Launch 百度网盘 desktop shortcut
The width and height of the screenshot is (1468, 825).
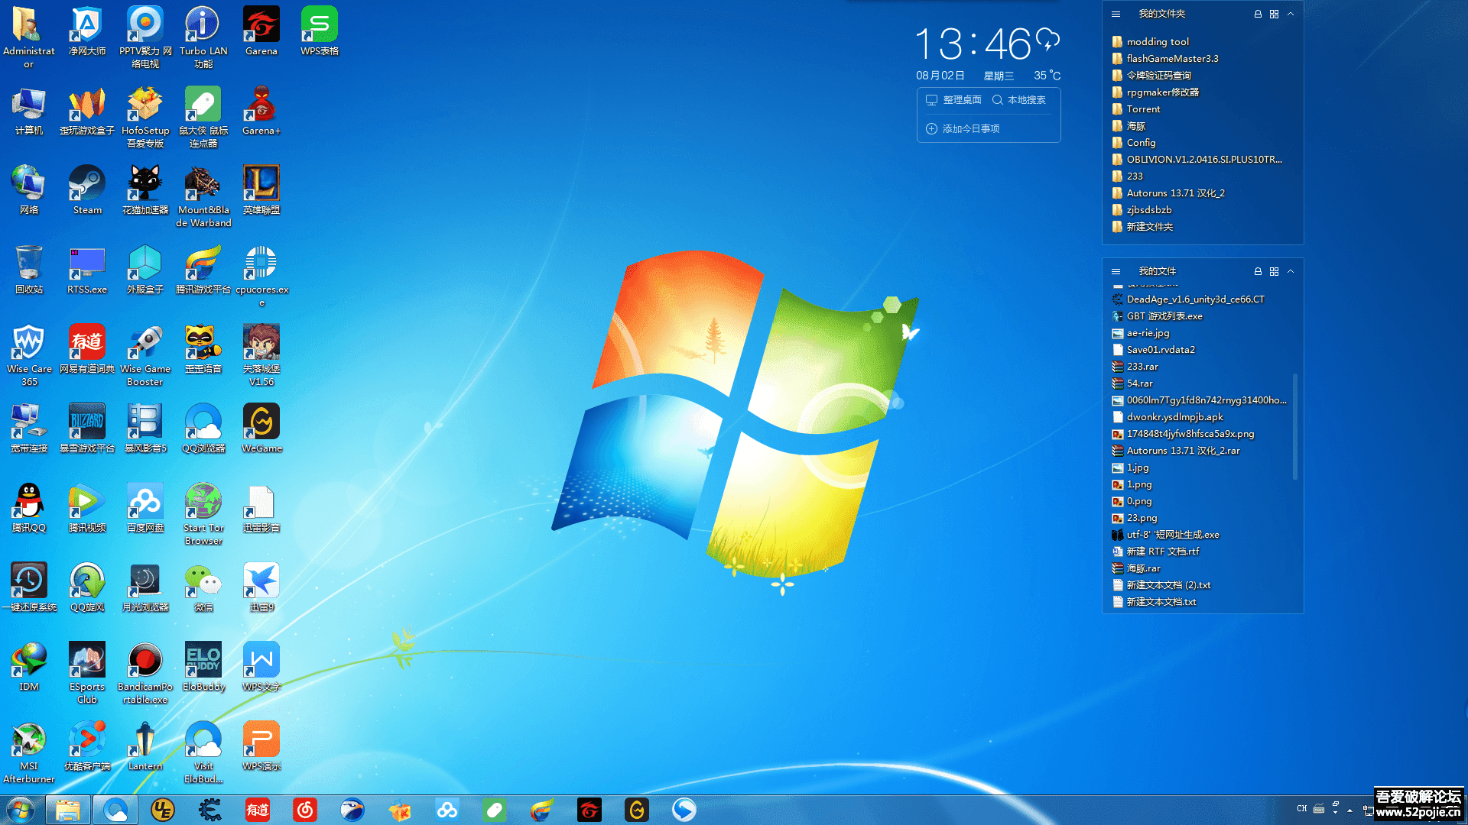point(145,508)
